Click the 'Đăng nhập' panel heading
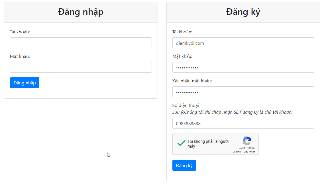This screenshot has height=185, width=324. 81,12
